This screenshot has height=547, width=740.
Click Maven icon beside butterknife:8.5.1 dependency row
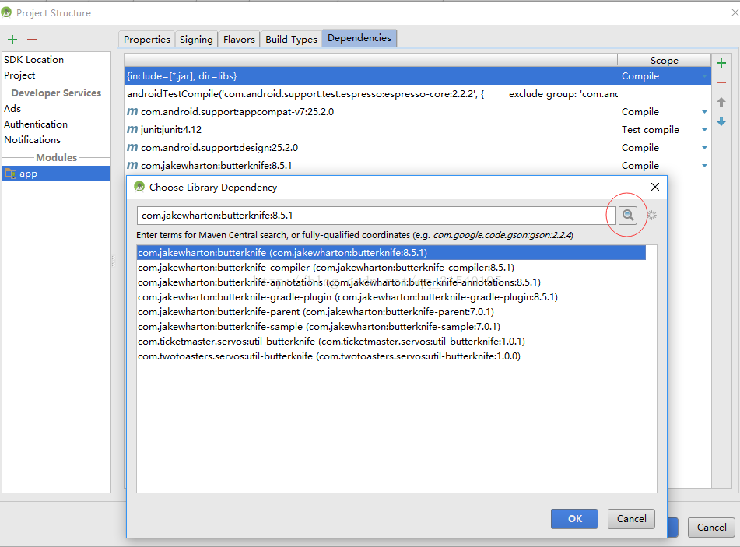[x=132, y=166]
